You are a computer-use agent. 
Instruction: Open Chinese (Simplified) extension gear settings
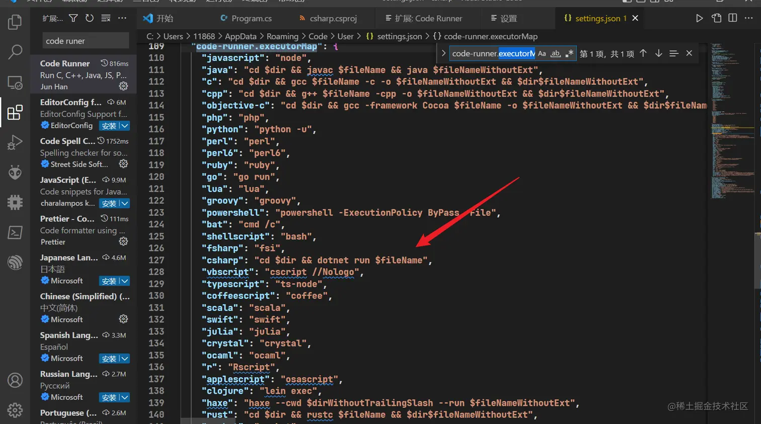(123, 319)
